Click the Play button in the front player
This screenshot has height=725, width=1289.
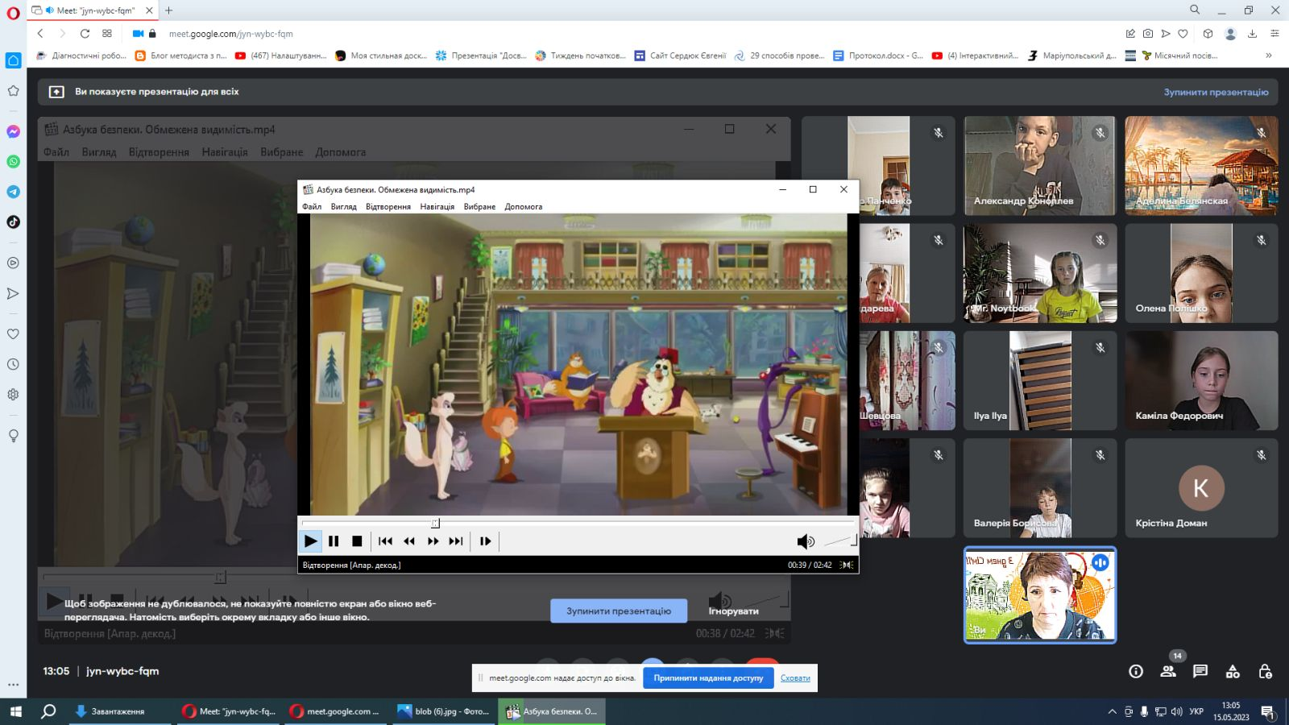pos(310,541)
